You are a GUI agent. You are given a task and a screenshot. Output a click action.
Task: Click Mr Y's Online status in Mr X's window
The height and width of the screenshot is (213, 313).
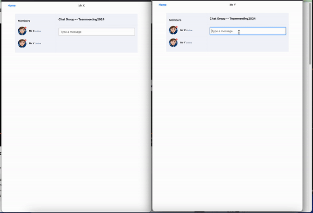click(38, 44)
